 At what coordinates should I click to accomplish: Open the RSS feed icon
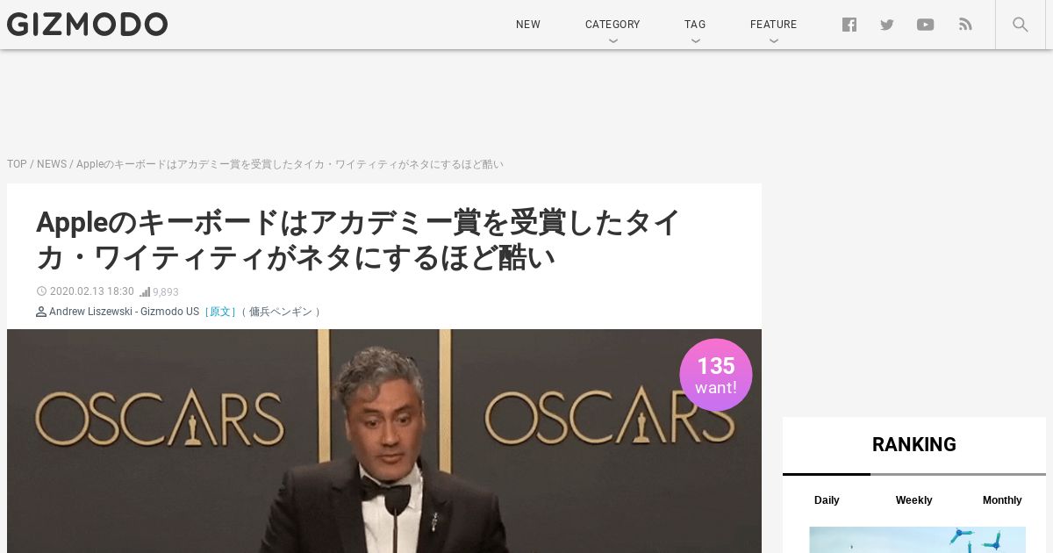click(x=965, y=25)
